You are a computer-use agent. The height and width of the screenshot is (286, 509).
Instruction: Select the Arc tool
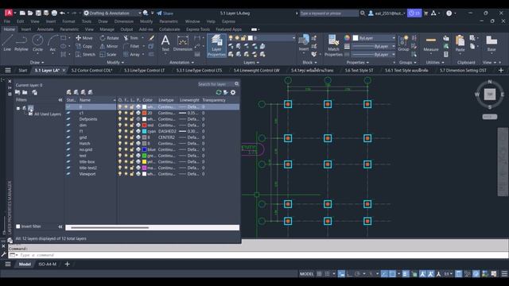[x=52, y=43]
